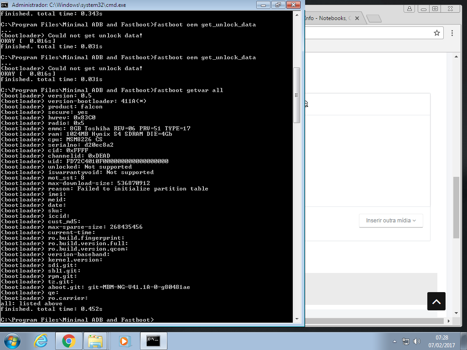Open a new Chrome tab
Image resolution: width=467 pixels, height=350 pixels.
click(x=374, y=18)
